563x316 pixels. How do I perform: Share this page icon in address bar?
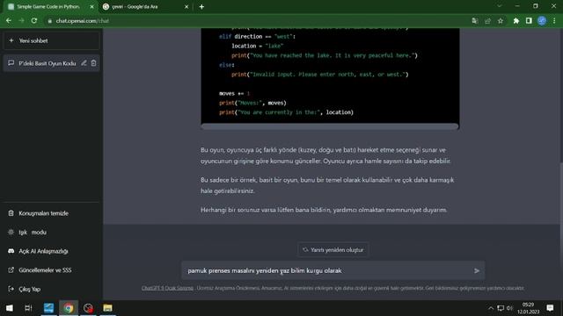(487, 21)
